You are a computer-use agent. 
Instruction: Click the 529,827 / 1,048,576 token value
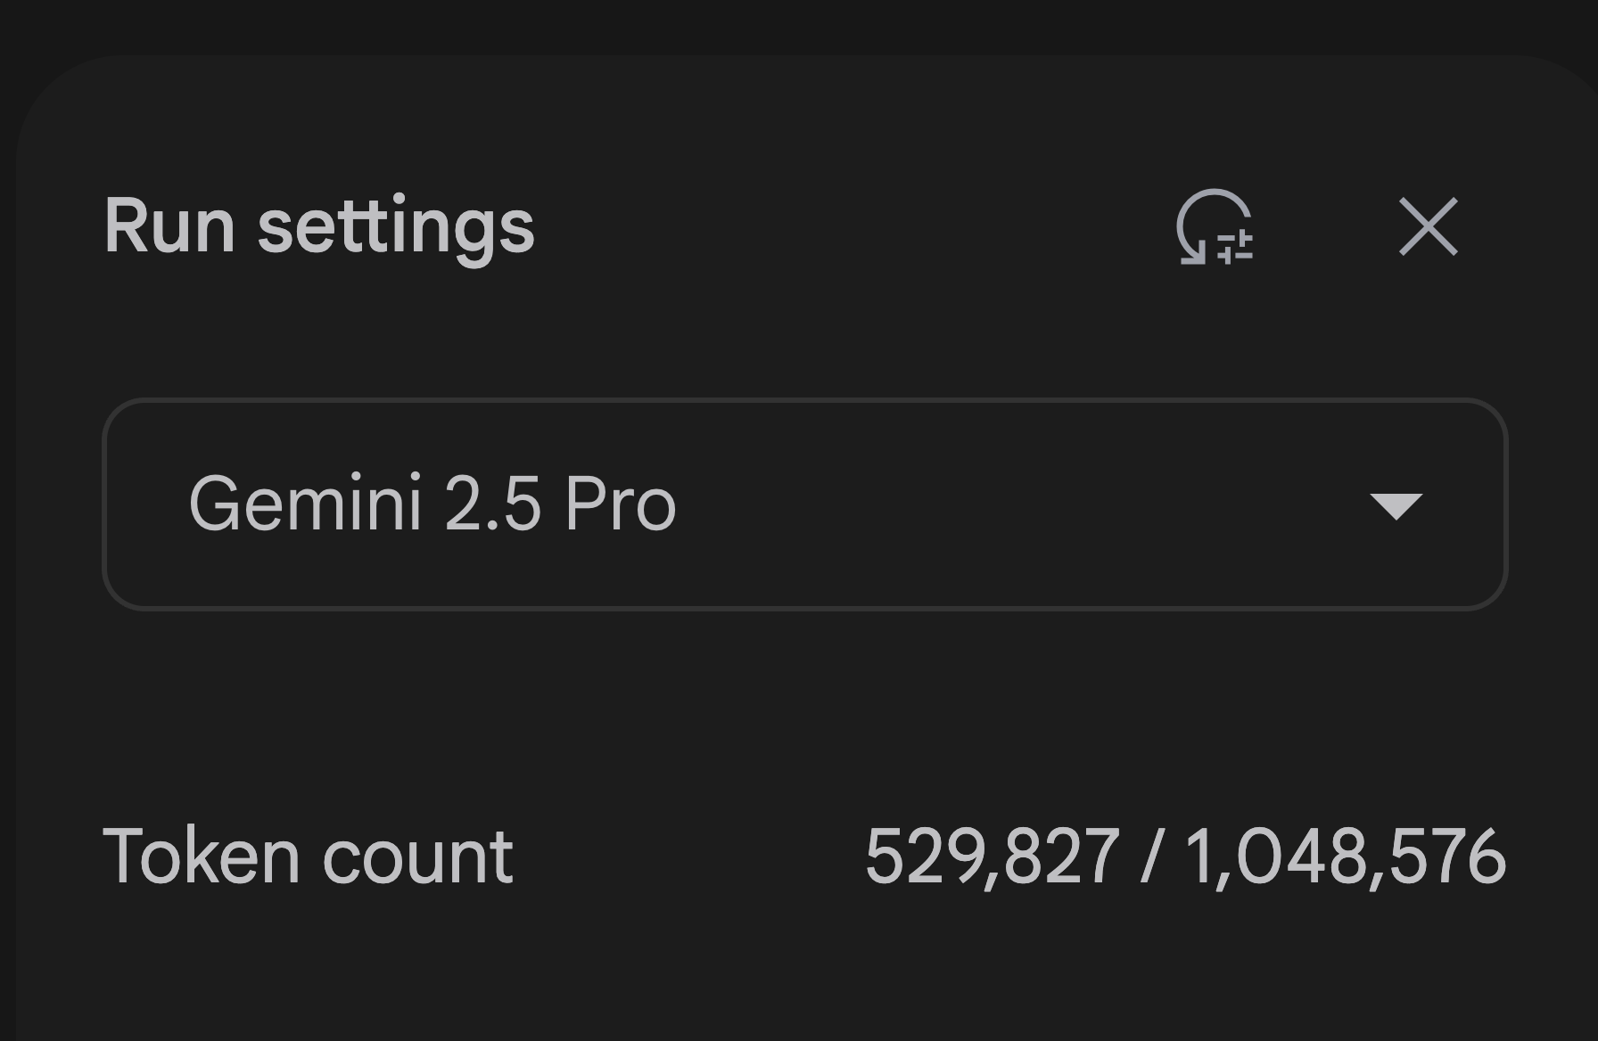tap(1185, 857)
